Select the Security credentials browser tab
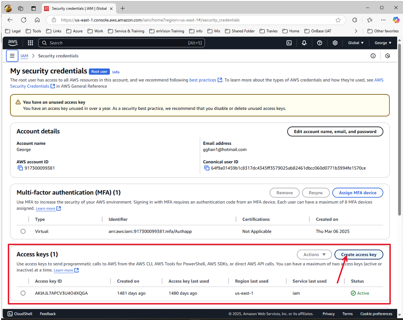403x320 pixels. [79, 8]
